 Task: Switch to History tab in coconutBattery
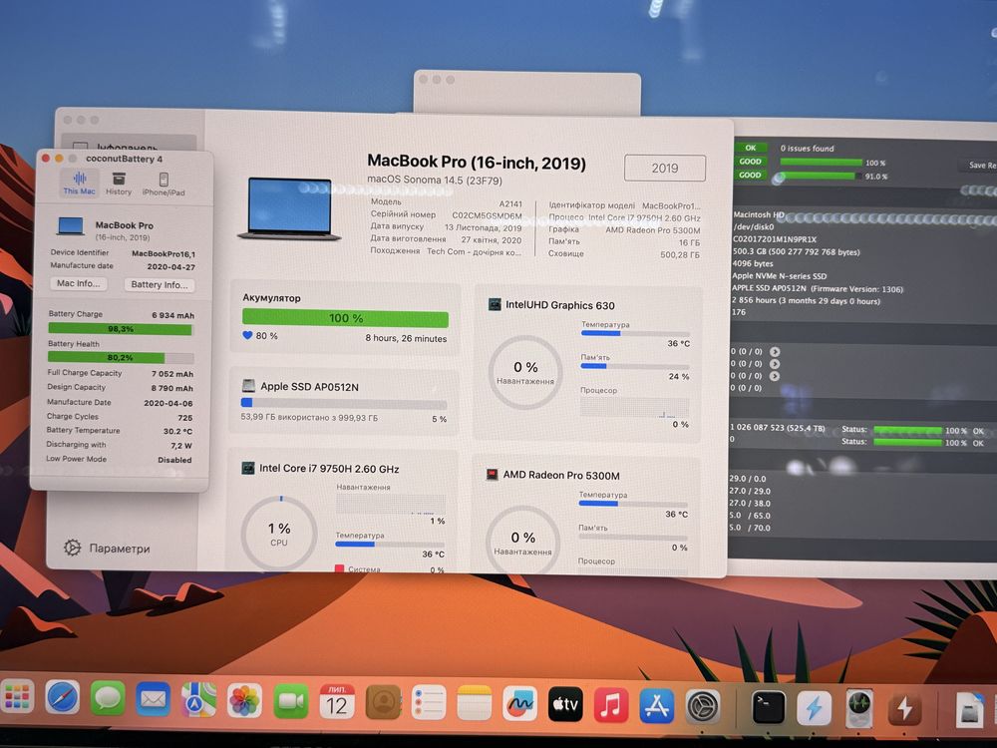[119, 184]
